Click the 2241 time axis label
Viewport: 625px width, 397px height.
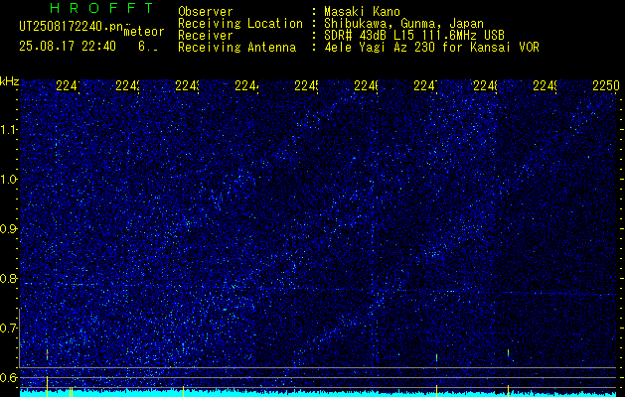(x=69, y=85)
